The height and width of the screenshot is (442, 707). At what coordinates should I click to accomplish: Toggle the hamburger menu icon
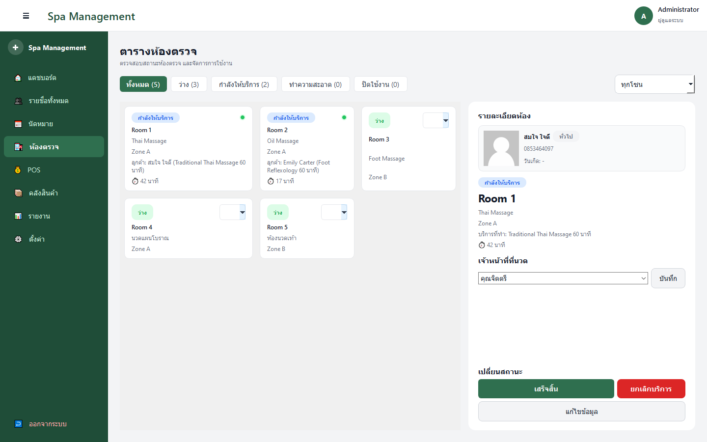[26, 16]
